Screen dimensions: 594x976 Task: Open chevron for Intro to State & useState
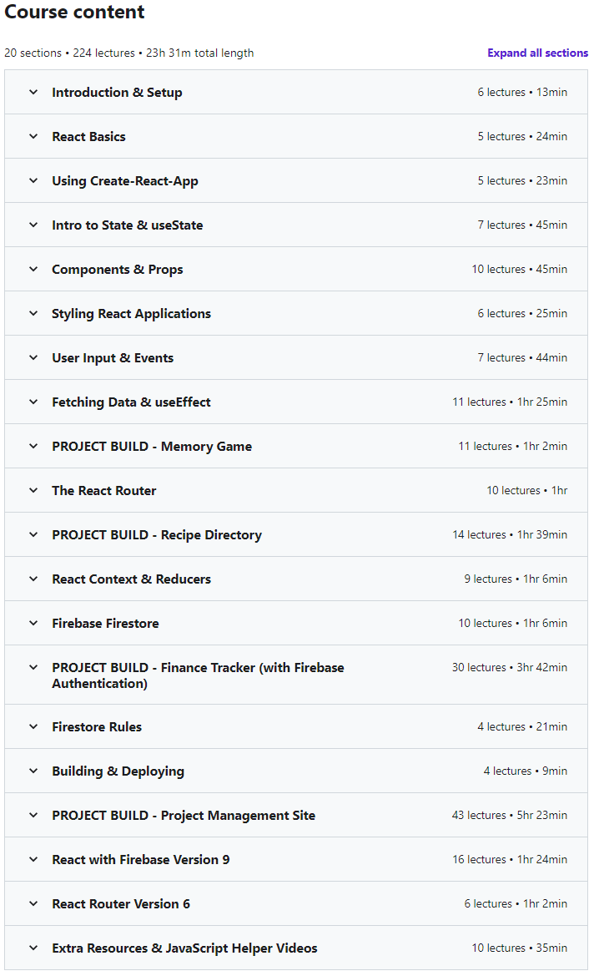[x=33, y=225]
